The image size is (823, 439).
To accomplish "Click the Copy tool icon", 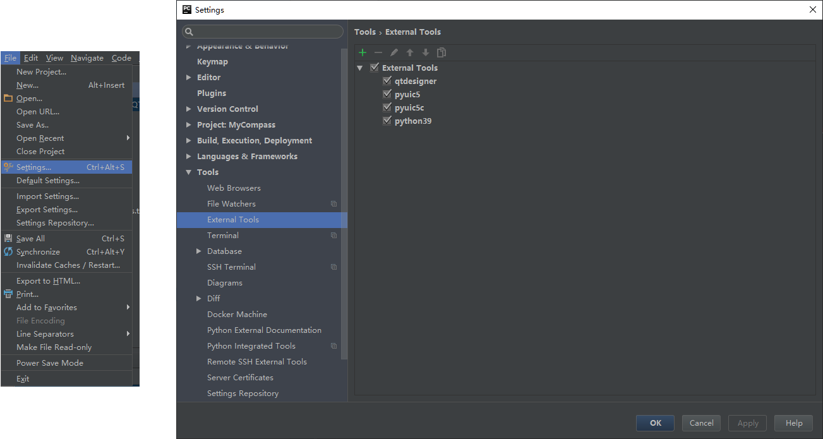I will 442,52.
